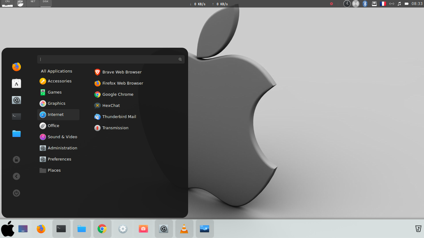Open the screenshot camera app in the dock

tap(143, 229)
